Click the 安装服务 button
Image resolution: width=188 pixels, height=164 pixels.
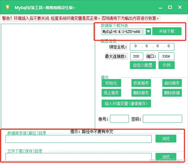[x=141, y=83]
